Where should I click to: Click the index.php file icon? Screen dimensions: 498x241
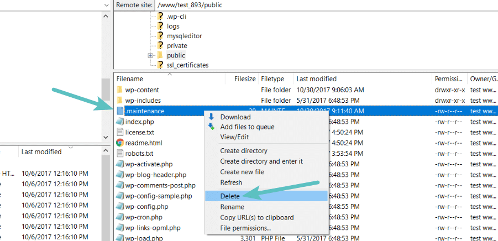point(120,122)
